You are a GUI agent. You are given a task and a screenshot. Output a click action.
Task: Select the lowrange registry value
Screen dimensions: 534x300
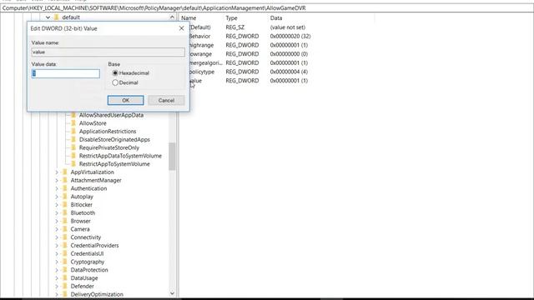coord(200,54)
